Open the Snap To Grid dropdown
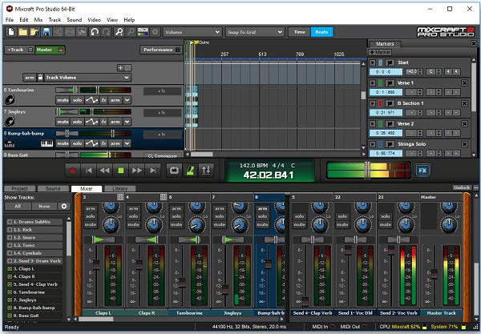Viewport: 481px width, 334px height. coord(255,32)
